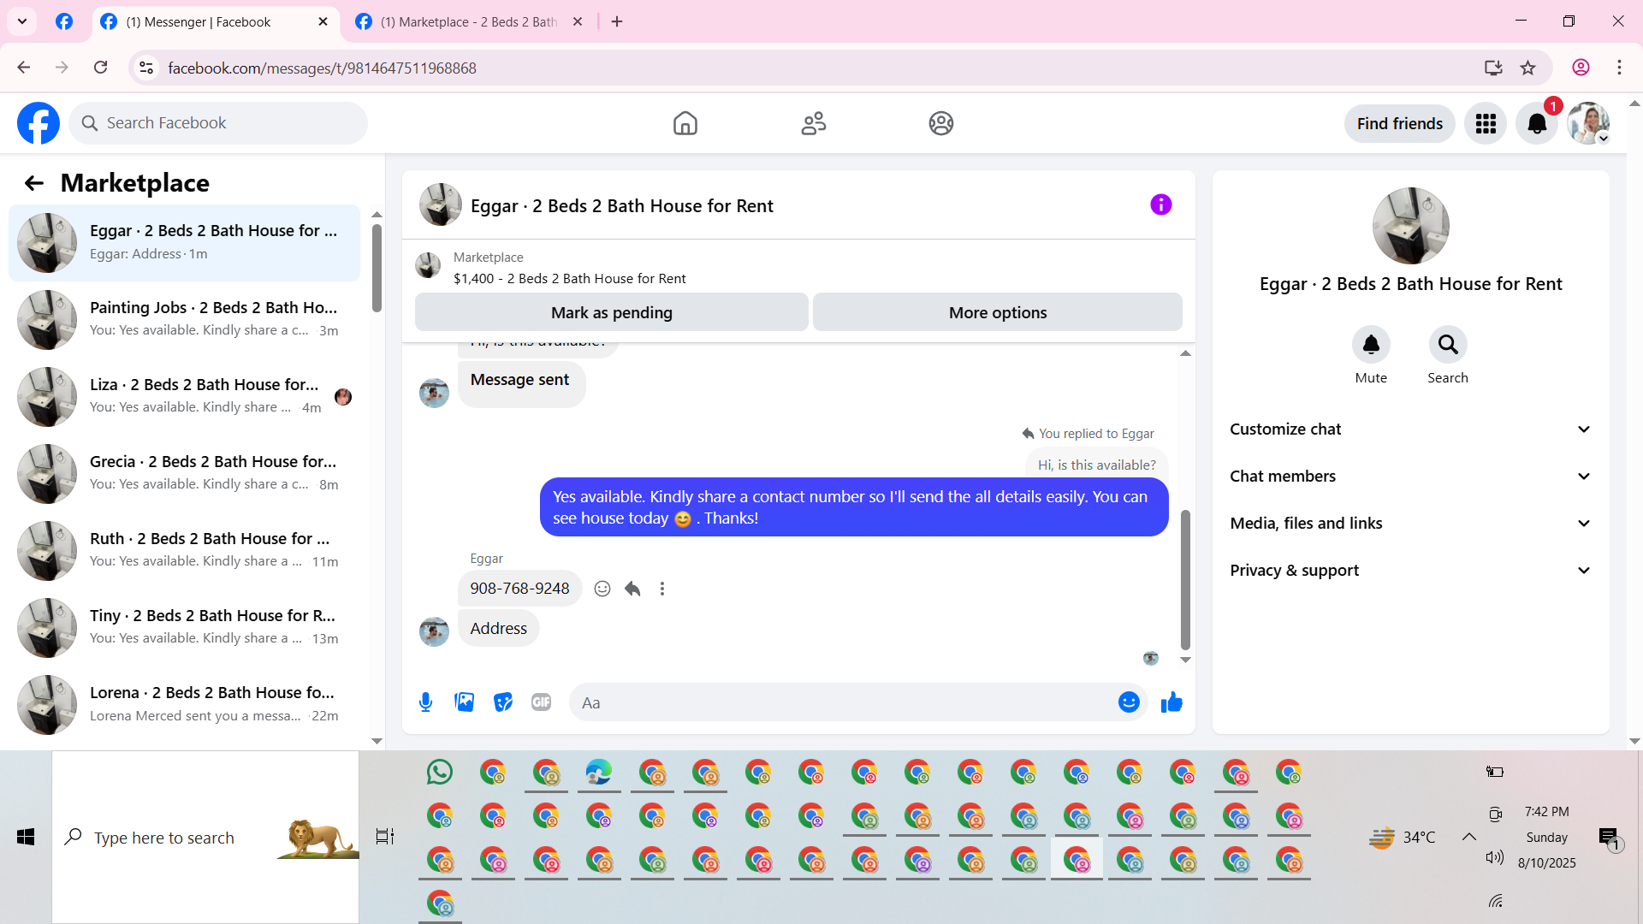The width and height of the screenshot is (1643, 924).
Task: Open the GIF picker icon
Action: 541,702
